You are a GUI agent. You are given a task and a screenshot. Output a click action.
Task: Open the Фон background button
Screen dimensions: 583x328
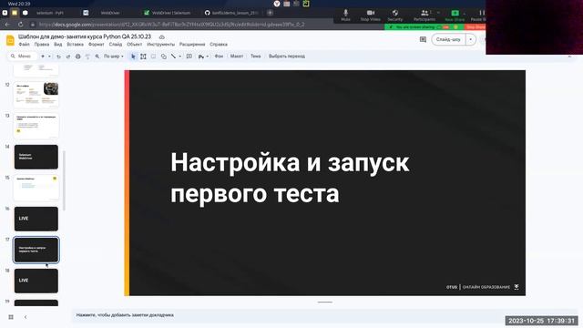coord(219,56)
